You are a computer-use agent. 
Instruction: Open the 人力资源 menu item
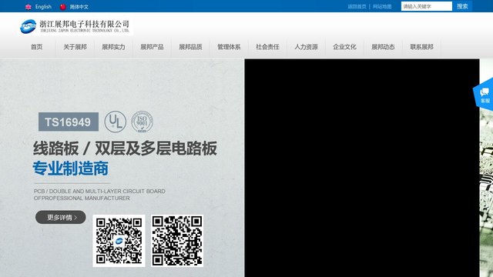(306, 47)
